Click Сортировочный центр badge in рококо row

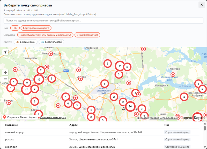[177, 139]
